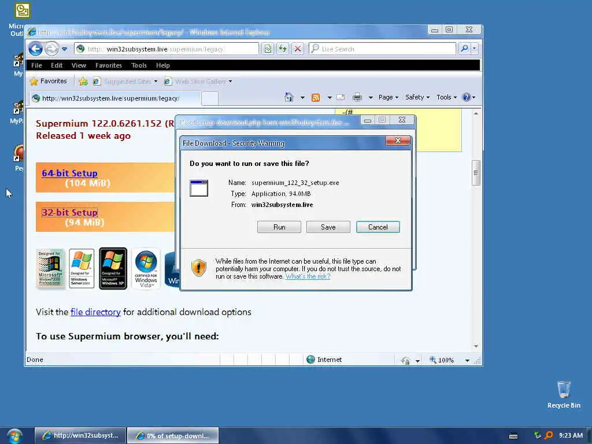Screen dimensions: 592x444
Task: Expand the Feeds dropdown arrow
Action: tap(330, 97)
